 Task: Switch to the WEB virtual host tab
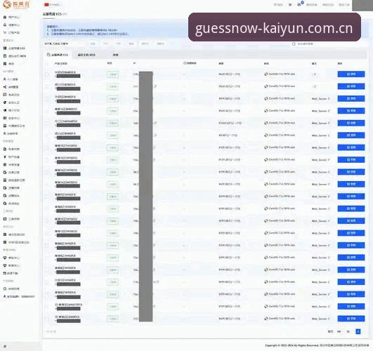tap(86, 55)
